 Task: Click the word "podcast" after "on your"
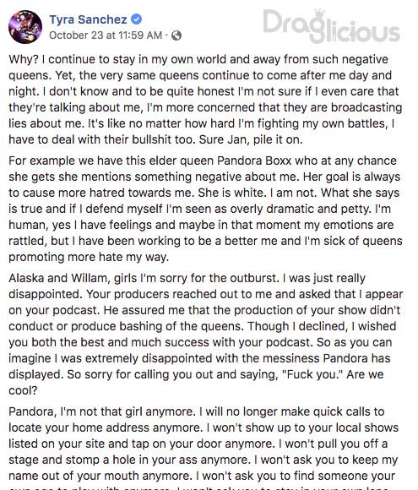pyautogui.click(x=75, y=310)
